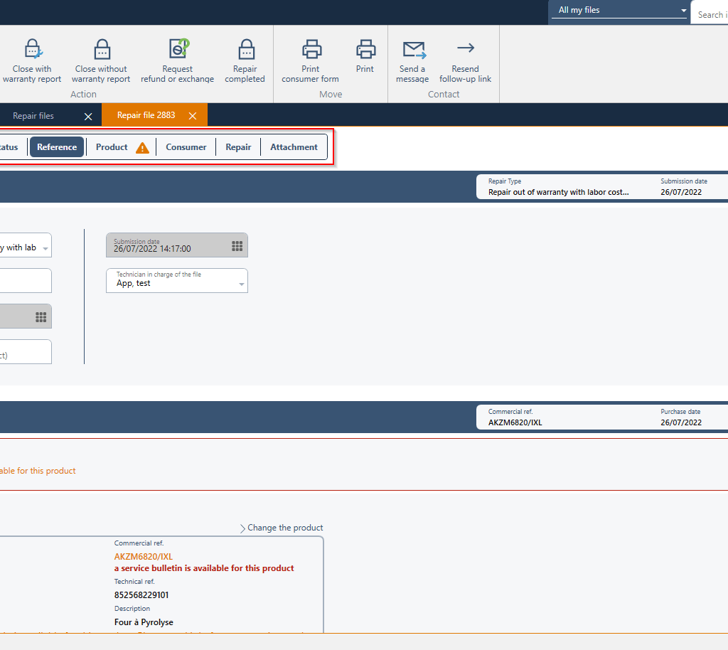728x650 pixels.
Task: Click Request refund or exchange icon
Action: coord(178,49)
